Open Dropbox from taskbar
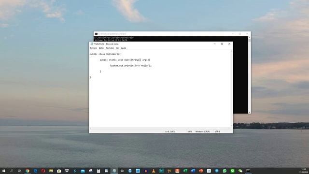Viewport: 309px width, 174px height. tap(67, 171)
